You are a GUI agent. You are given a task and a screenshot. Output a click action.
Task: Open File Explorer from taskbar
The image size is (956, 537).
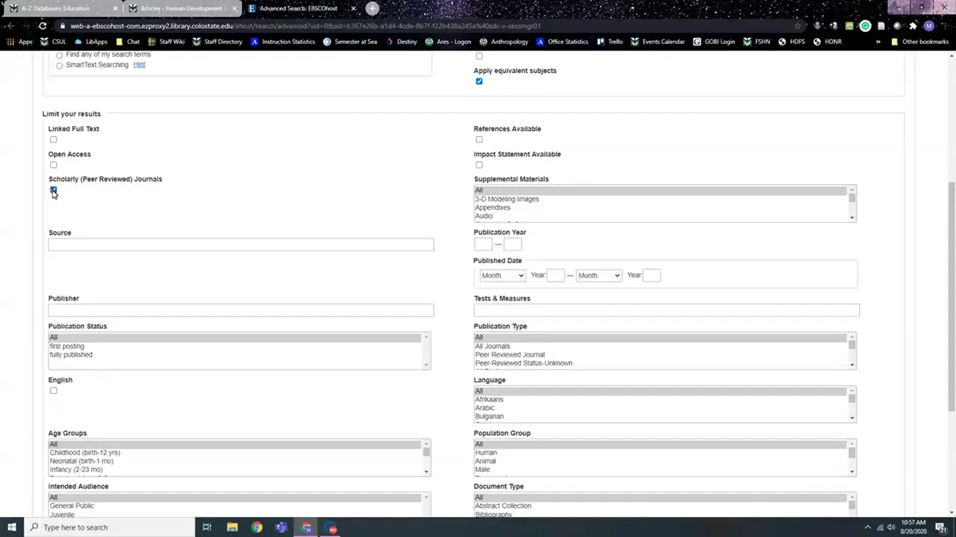click(x=232, y=527)
